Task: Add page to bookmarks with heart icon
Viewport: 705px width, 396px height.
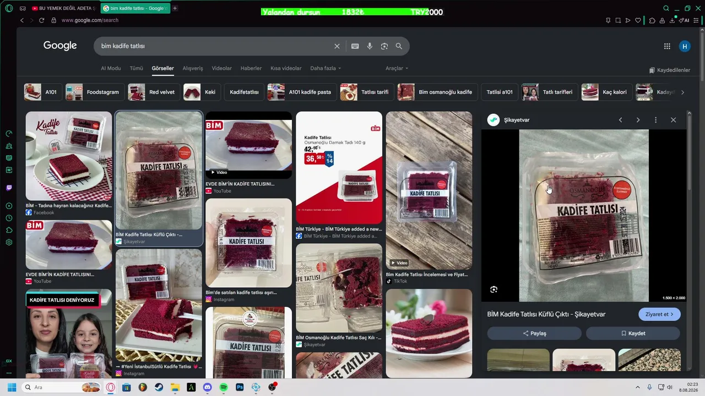Action: tap(638, 20)
